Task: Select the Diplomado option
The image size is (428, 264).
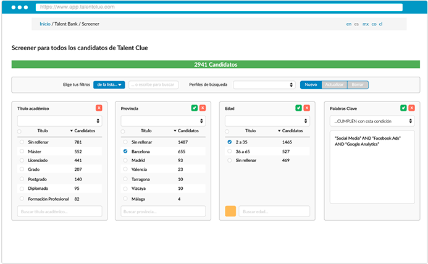Action: (22, 189)
